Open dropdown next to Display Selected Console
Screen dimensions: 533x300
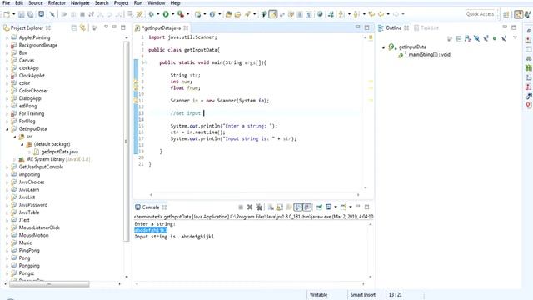pos(336,207)
